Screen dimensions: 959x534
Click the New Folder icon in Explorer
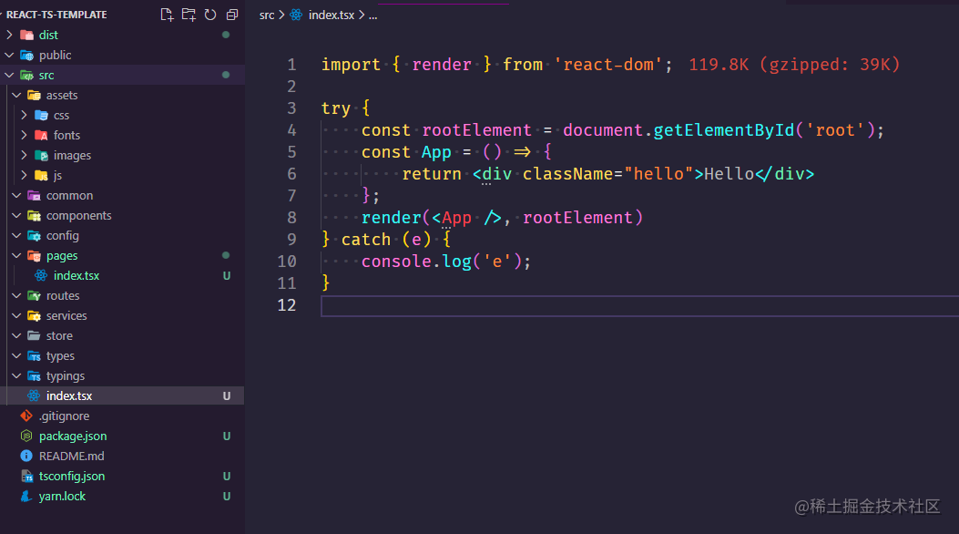189,14
